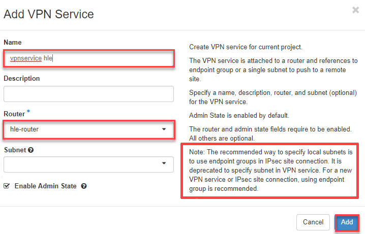Click the Description field label

click(x=21, y=79)
